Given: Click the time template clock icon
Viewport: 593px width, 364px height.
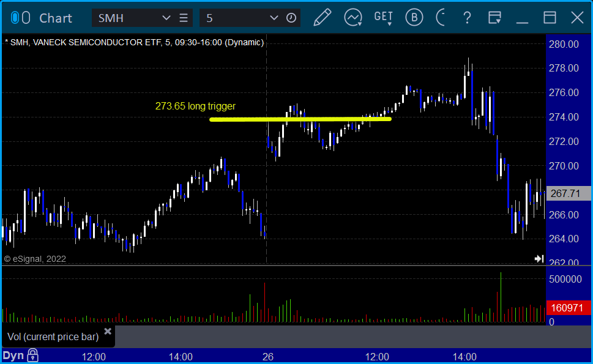Looking at the screenshot, I should click(x=291, y=18).
